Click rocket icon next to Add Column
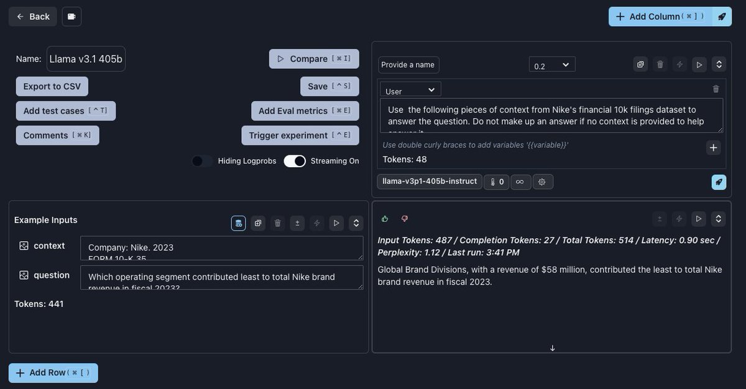 (722, 16)
